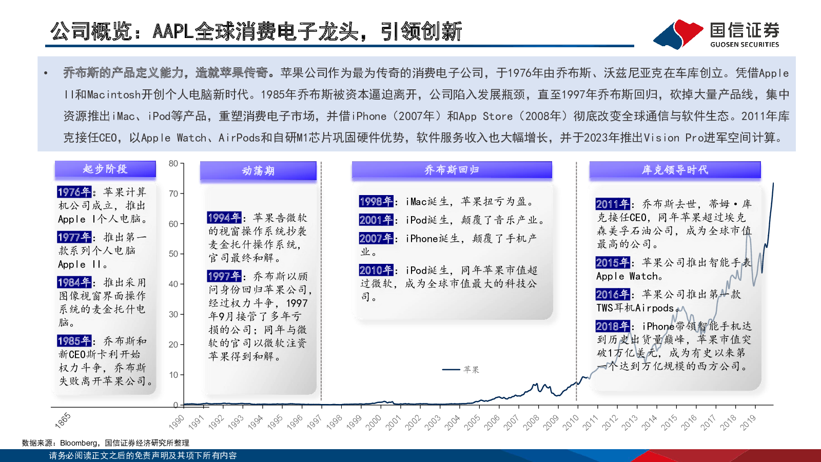Click the Guosen Securities logo icon
821x462 pixels.
(x=678, y=34)
